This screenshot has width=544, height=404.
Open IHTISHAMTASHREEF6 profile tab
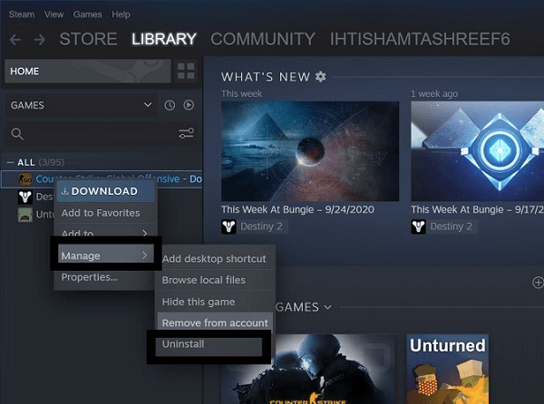click(x=420, y=39)
